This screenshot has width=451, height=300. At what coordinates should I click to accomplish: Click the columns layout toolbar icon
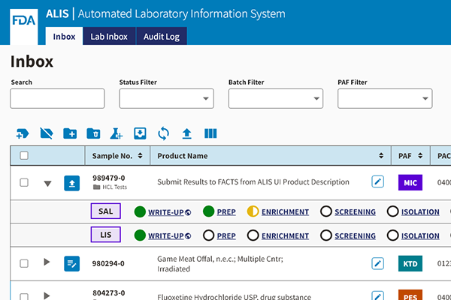click(210, 133)
